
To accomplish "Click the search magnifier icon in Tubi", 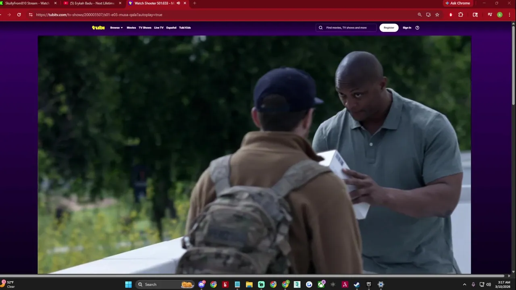I will click(x=321, y=28).
